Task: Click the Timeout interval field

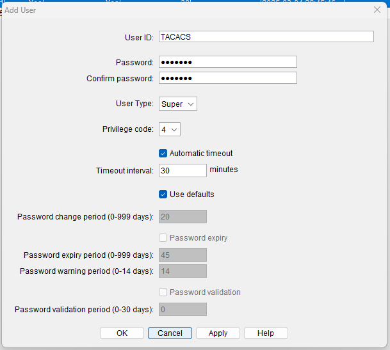Action: (x=183, y=171)
